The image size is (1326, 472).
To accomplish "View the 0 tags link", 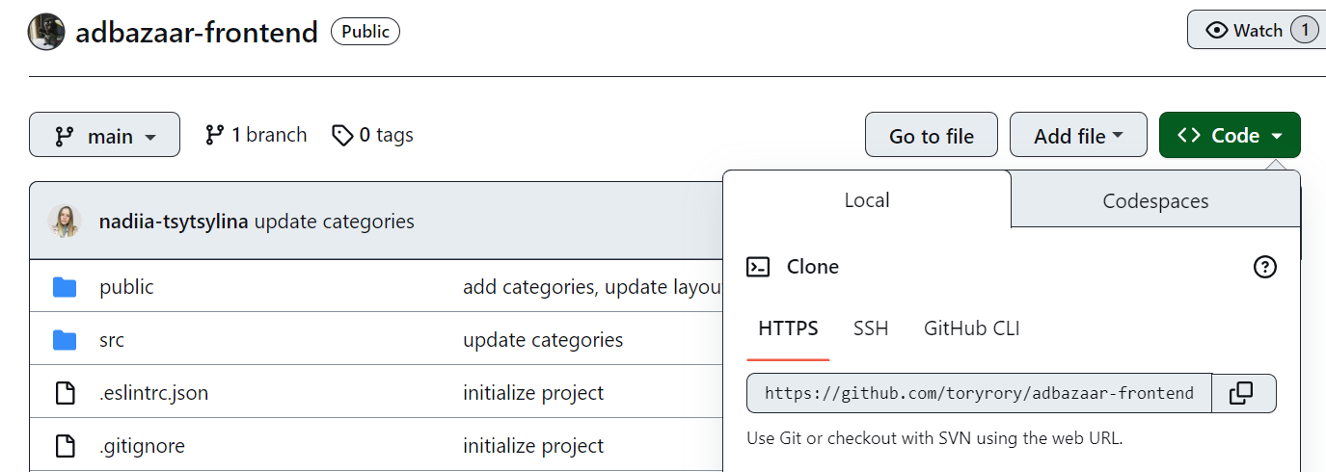I will [372, 135].
